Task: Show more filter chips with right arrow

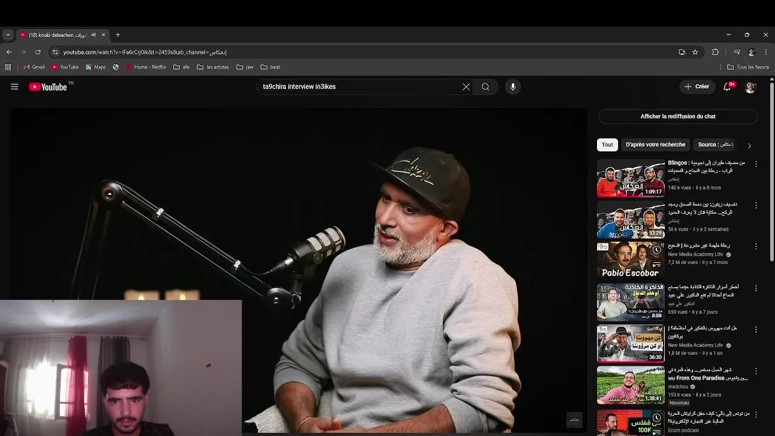Action: click(749, 145)
